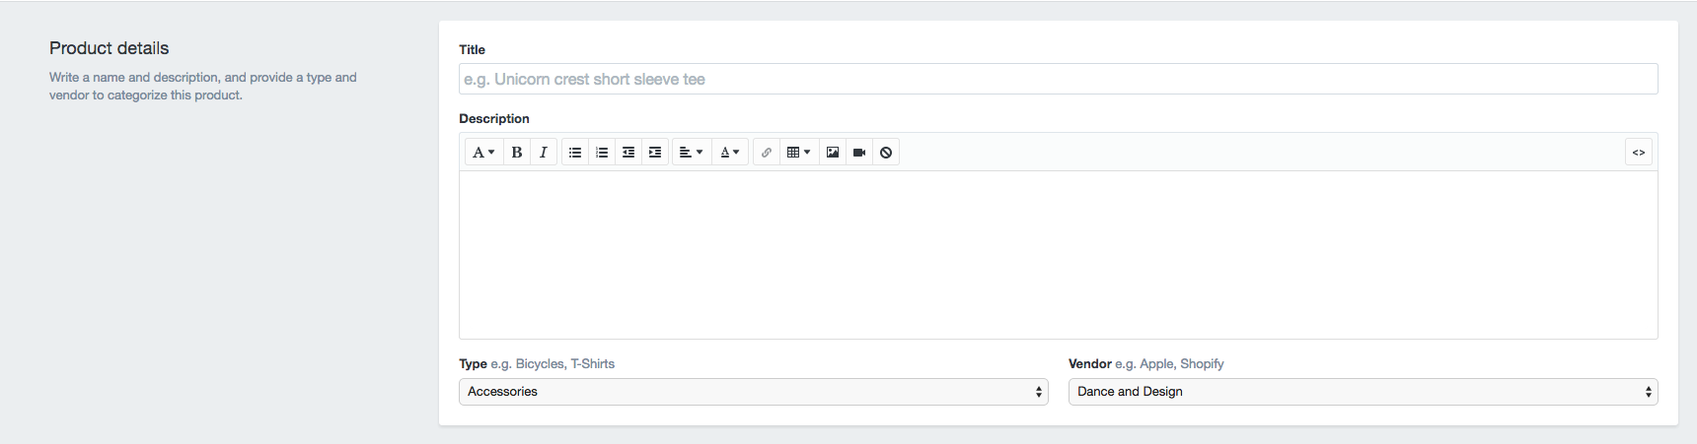The height and width of the screenshot is (444, 1697).
Task: Toggle bold formatting in description editor
Action: (517, 153)
